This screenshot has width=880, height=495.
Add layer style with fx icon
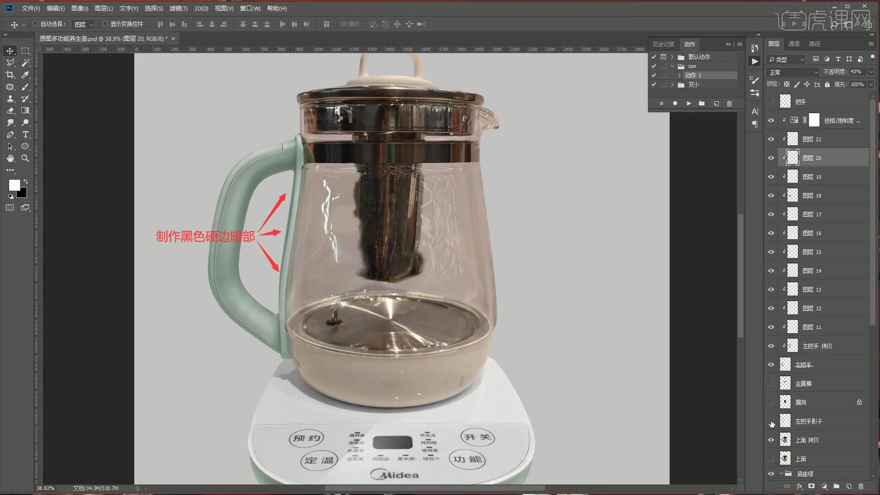[x=799, y=486]
